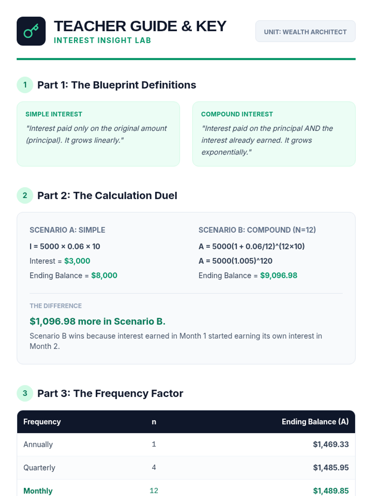Open the Simple Interest definition card
The image size is (372, 496).
point(98,134)
